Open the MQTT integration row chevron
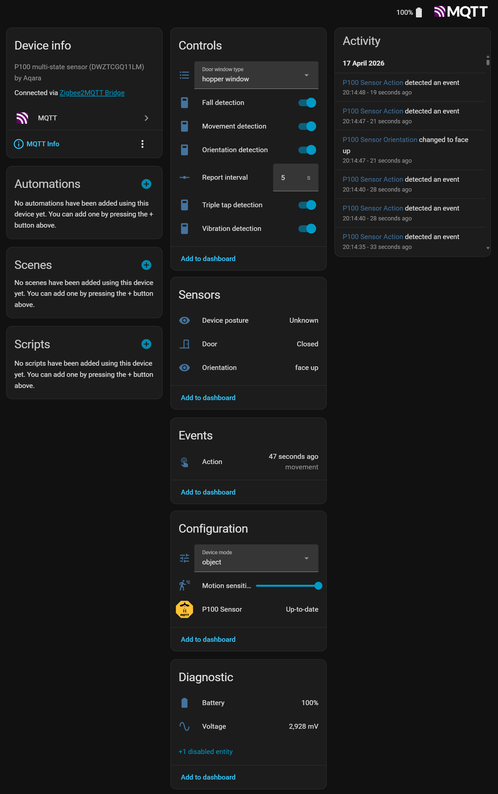Viewport: 498px width, 794px height. [146, 118]
